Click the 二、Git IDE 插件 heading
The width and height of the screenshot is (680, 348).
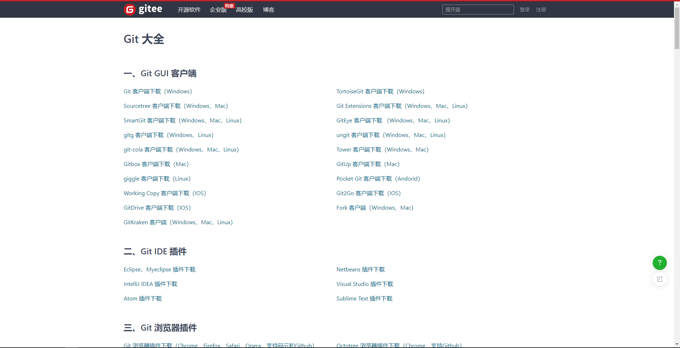(155, 252)
